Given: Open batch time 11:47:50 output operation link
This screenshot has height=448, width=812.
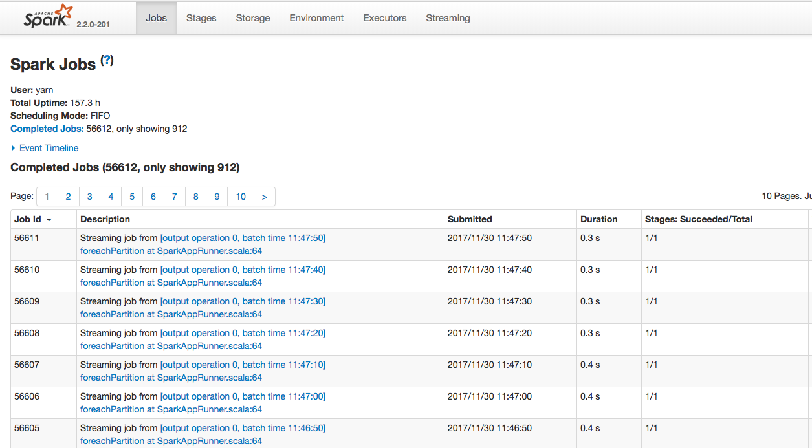Looking at the screenshot, I should 243,238.
